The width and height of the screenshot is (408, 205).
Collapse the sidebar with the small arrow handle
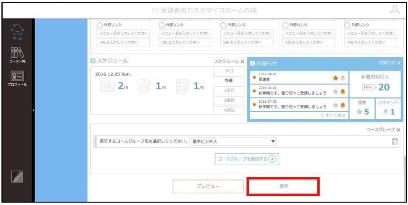click(33, 110)
